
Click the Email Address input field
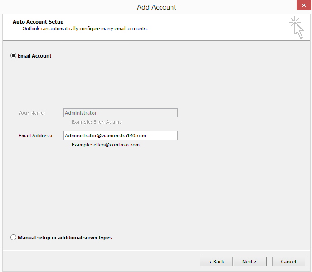(120, 136)
